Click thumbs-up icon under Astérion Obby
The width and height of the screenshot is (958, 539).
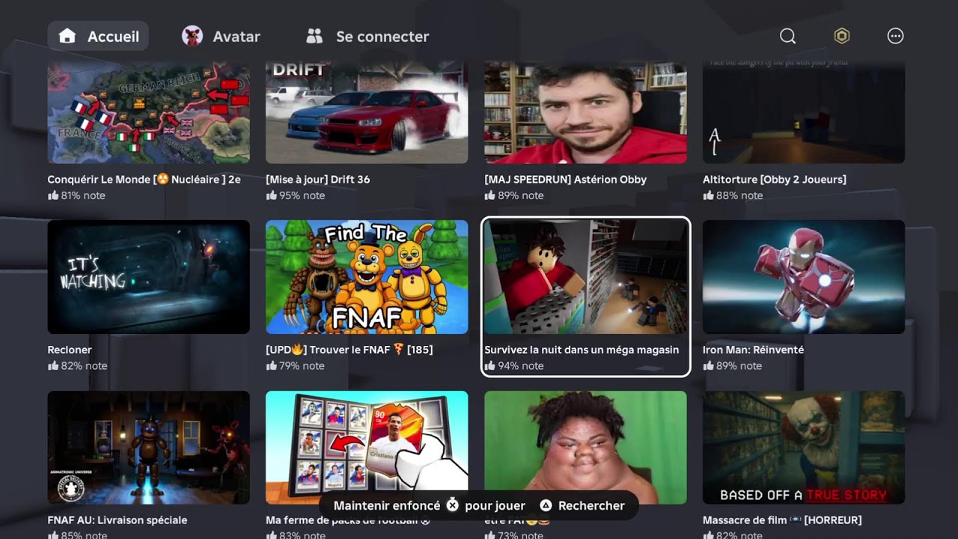(489, 195)
